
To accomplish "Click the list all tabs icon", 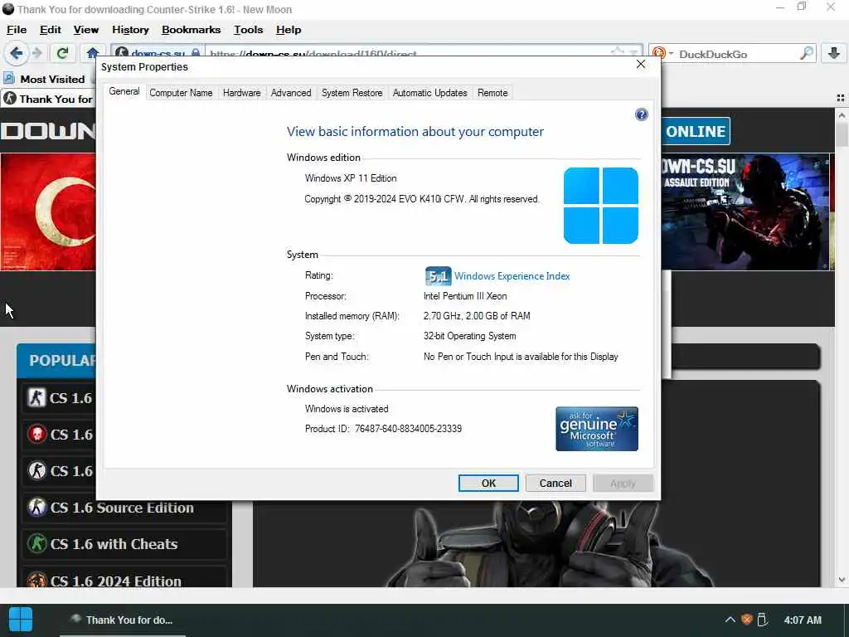I will click(x=841, y=98).
